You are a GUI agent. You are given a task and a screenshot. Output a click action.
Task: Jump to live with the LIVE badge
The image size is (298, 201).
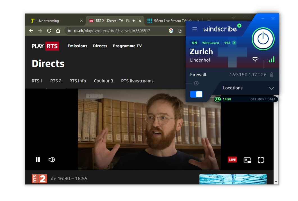coord(232,160)
